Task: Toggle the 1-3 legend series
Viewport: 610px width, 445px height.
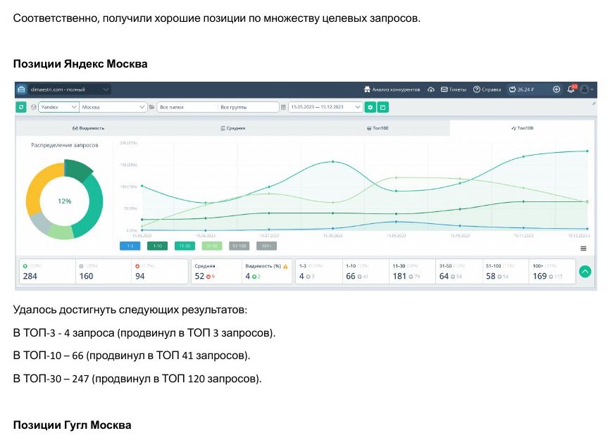Action: pyautogui.click(x=130, y=246)
